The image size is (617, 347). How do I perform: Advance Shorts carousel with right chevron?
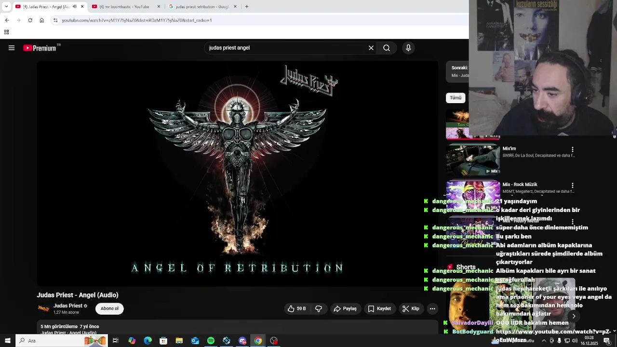click(574, 316)
